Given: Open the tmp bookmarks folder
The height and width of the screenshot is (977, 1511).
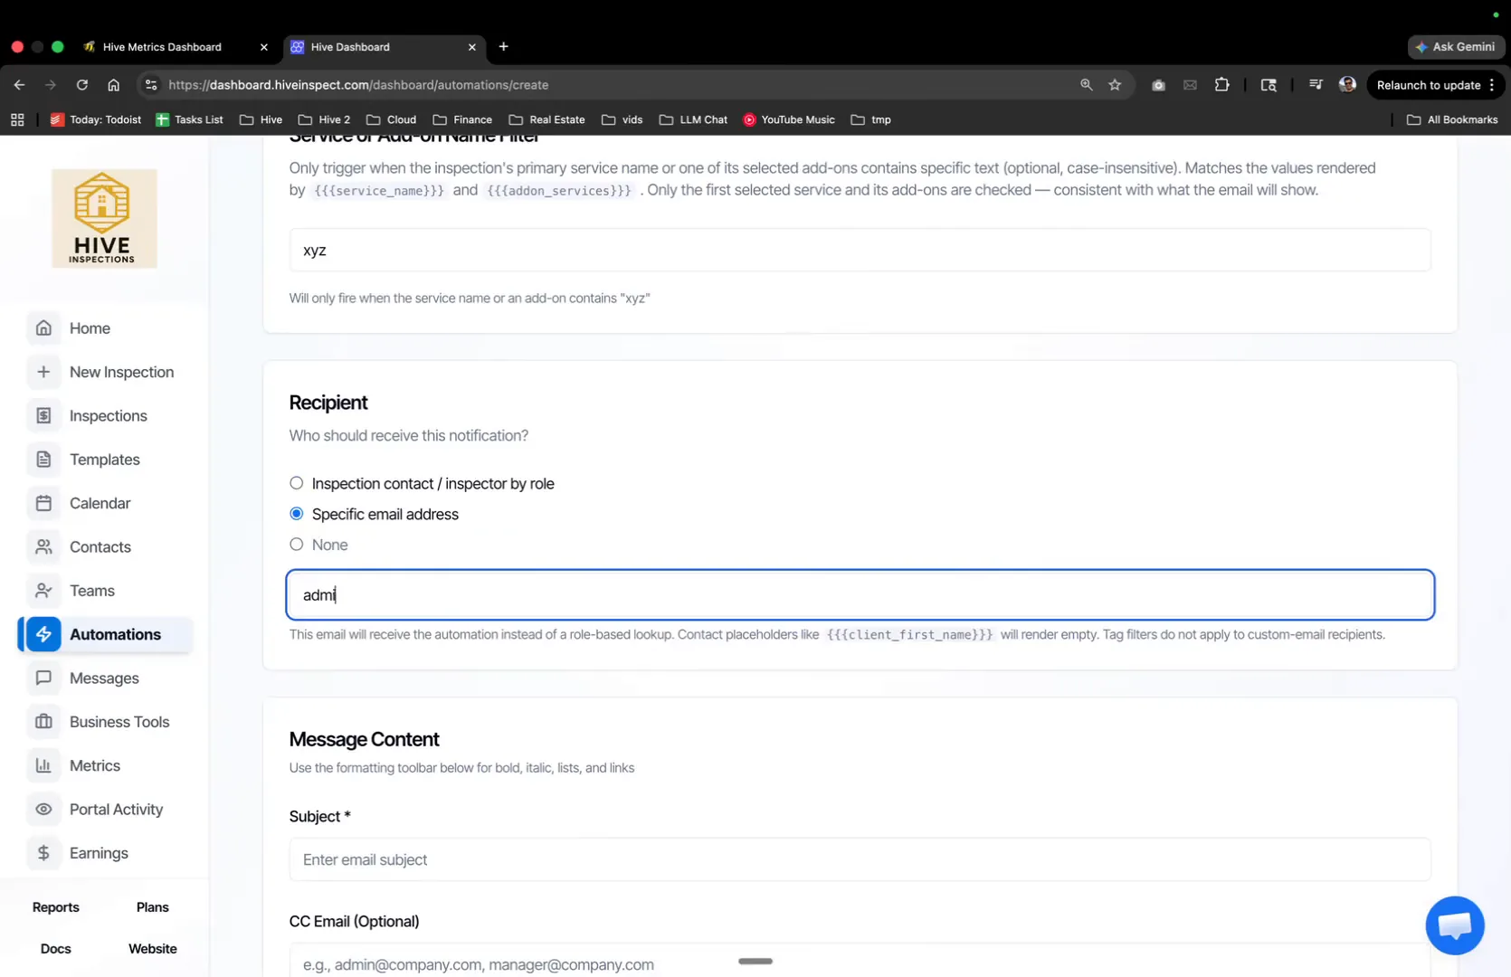Looking at the screenshot, I should pos(870,119).
